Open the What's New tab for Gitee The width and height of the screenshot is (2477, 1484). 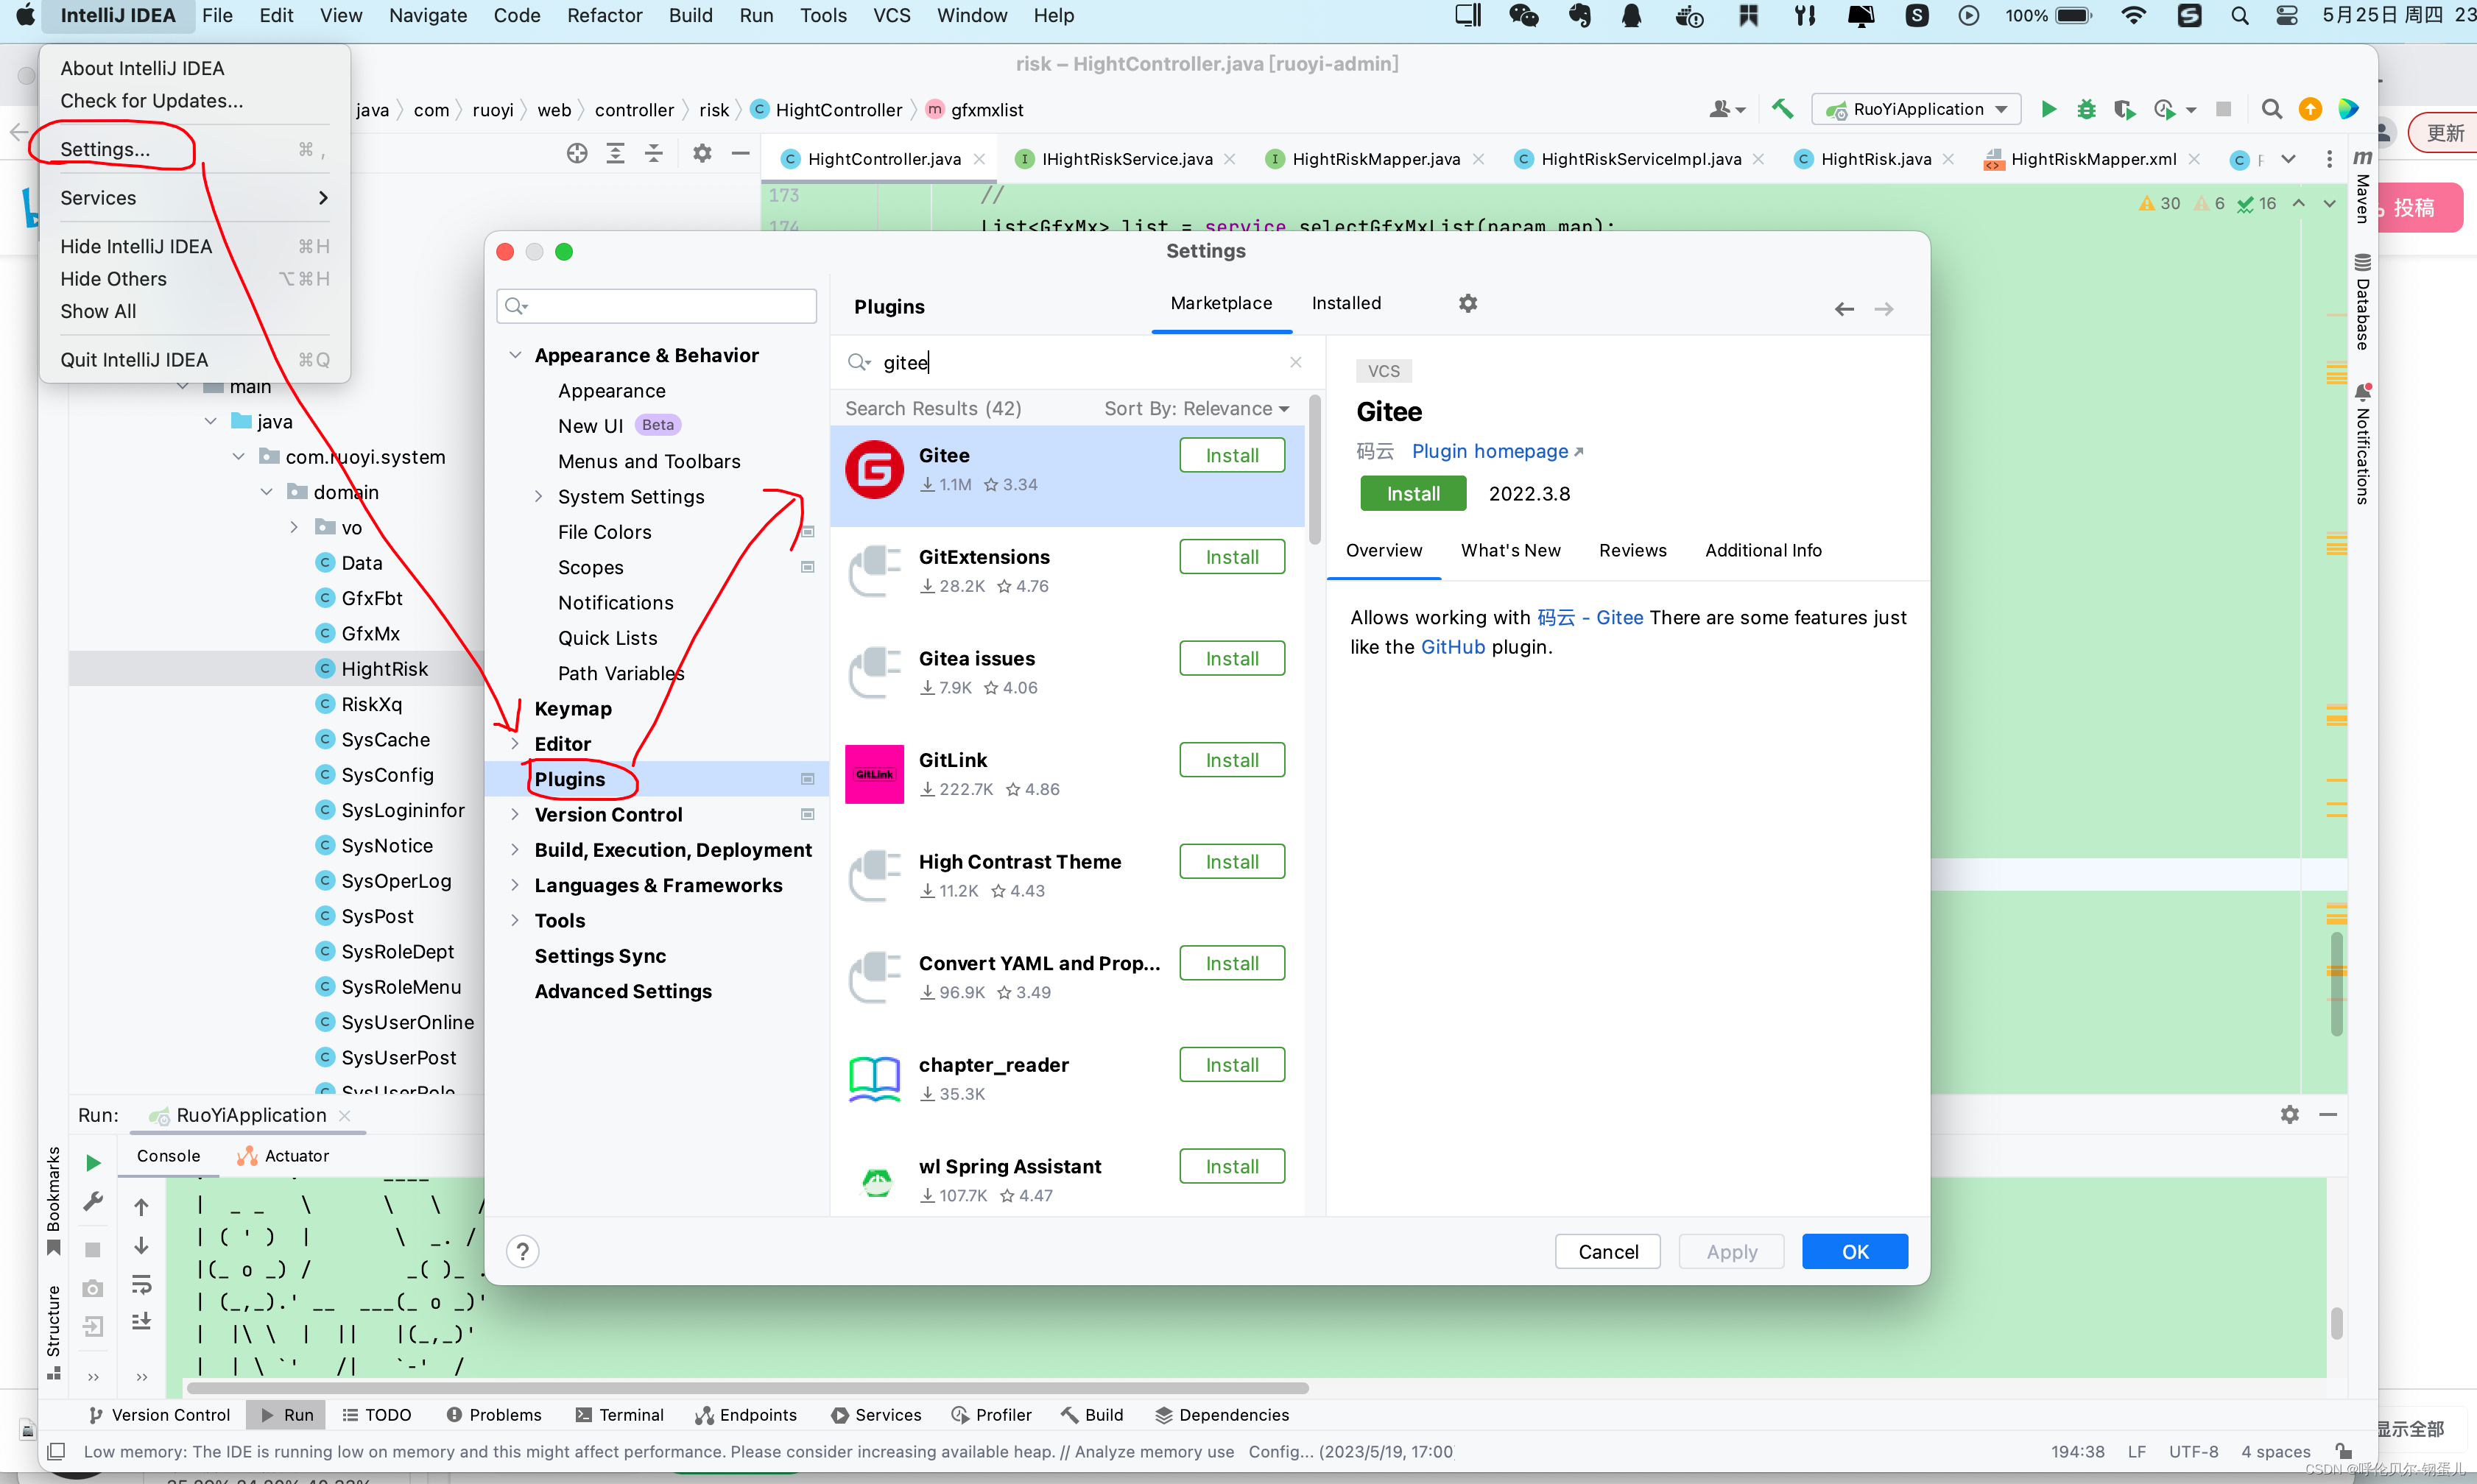(x=1510, y=550)
